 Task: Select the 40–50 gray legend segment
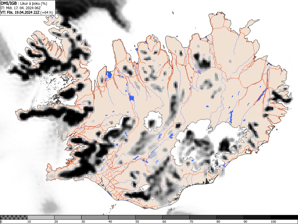coord(122,217)
